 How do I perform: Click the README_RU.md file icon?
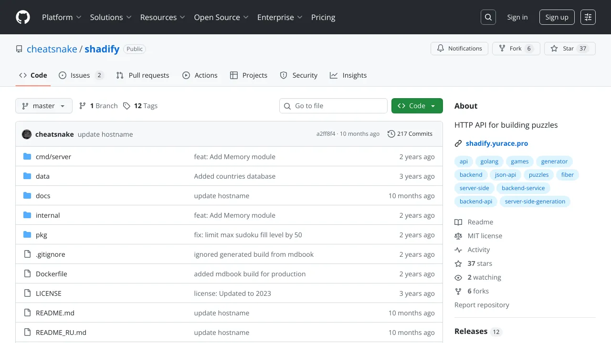27,332
